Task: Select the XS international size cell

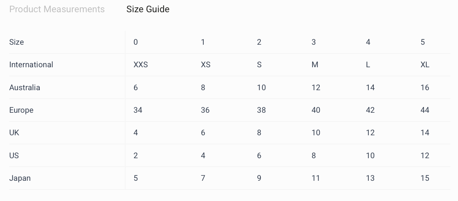Action: point(206,65)
